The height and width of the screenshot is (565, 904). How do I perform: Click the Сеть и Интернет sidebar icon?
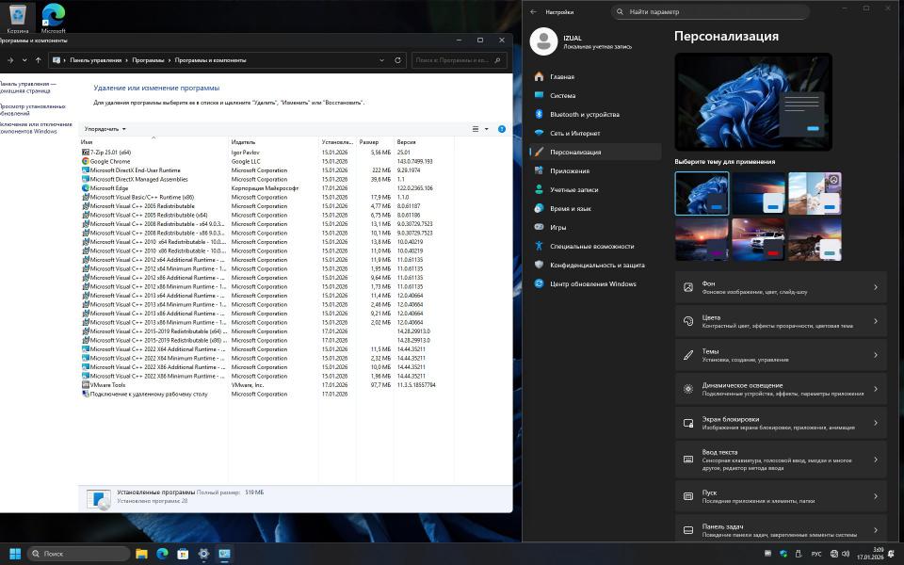pos(540,133)
